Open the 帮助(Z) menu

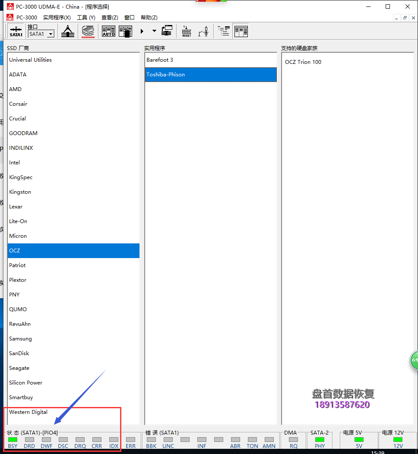point(149,17)
